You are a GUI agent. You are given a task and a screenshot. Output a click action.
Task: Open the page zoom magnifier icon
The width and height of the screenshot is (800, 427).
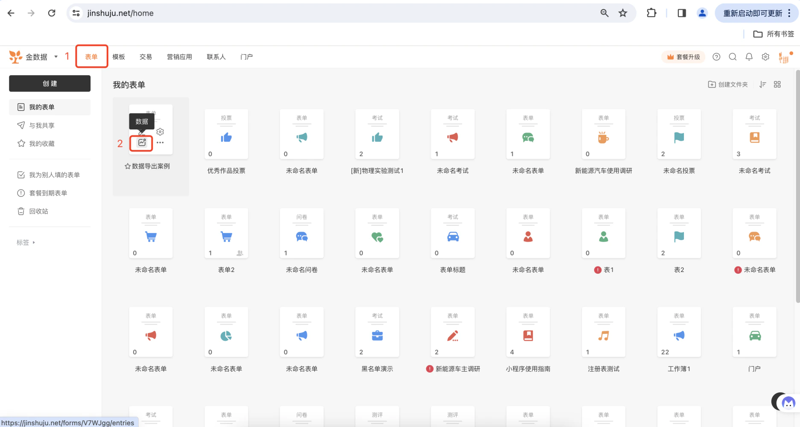[604, 13]
